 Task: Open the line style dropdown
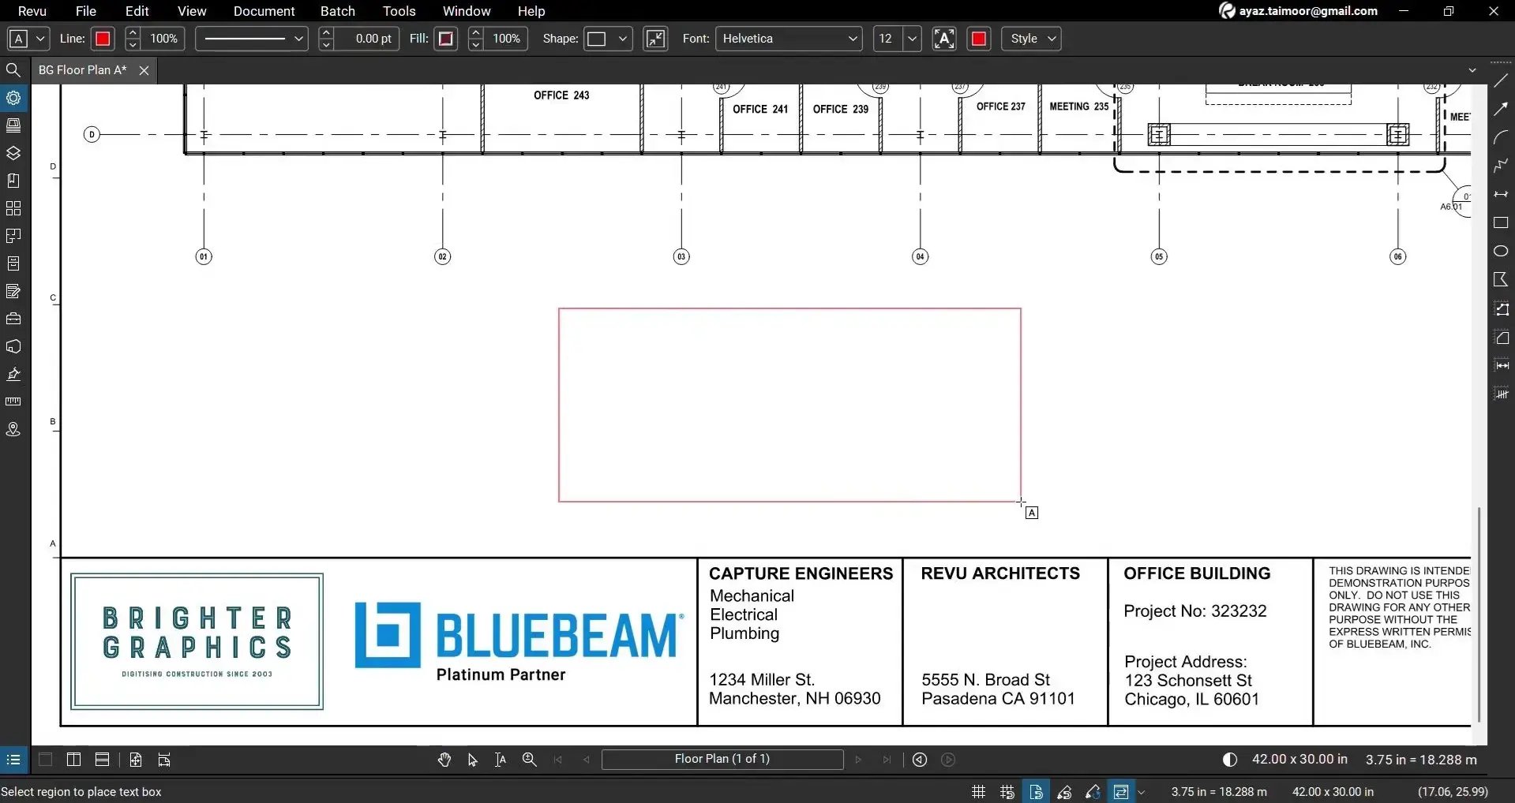250,38
